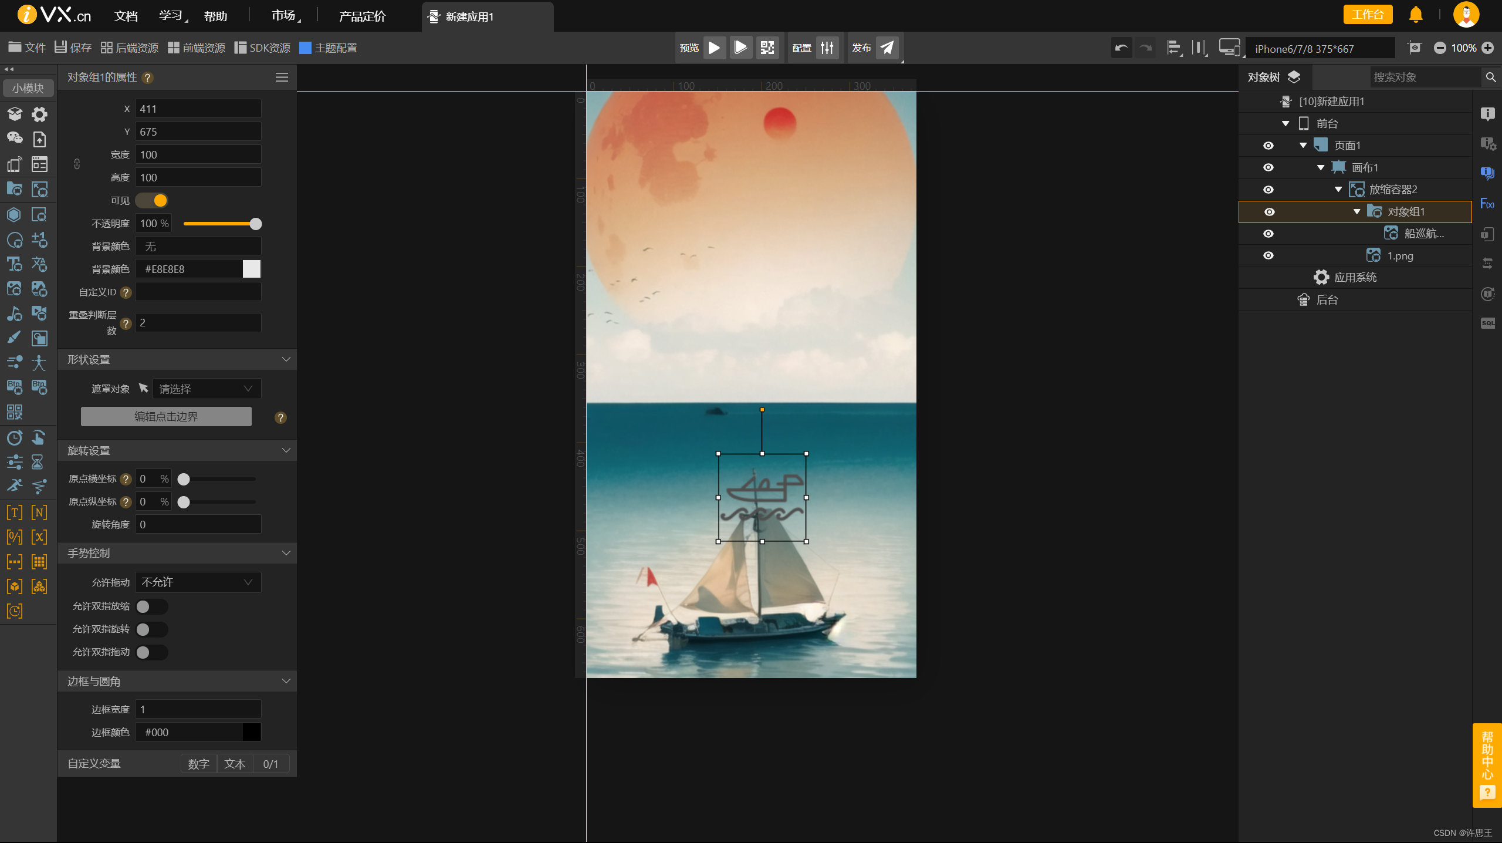Open the 学习 menu
Image resolution: width=1502 pixels, height=843 pixels.
171,16
